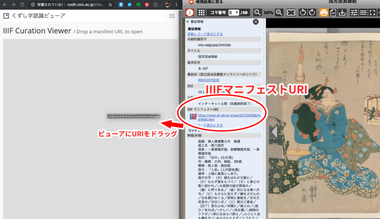Image resolution: width=380 pixels, height=219 pixels.
Task: Open the Pinterest extension
Action: tap(147, 5)
